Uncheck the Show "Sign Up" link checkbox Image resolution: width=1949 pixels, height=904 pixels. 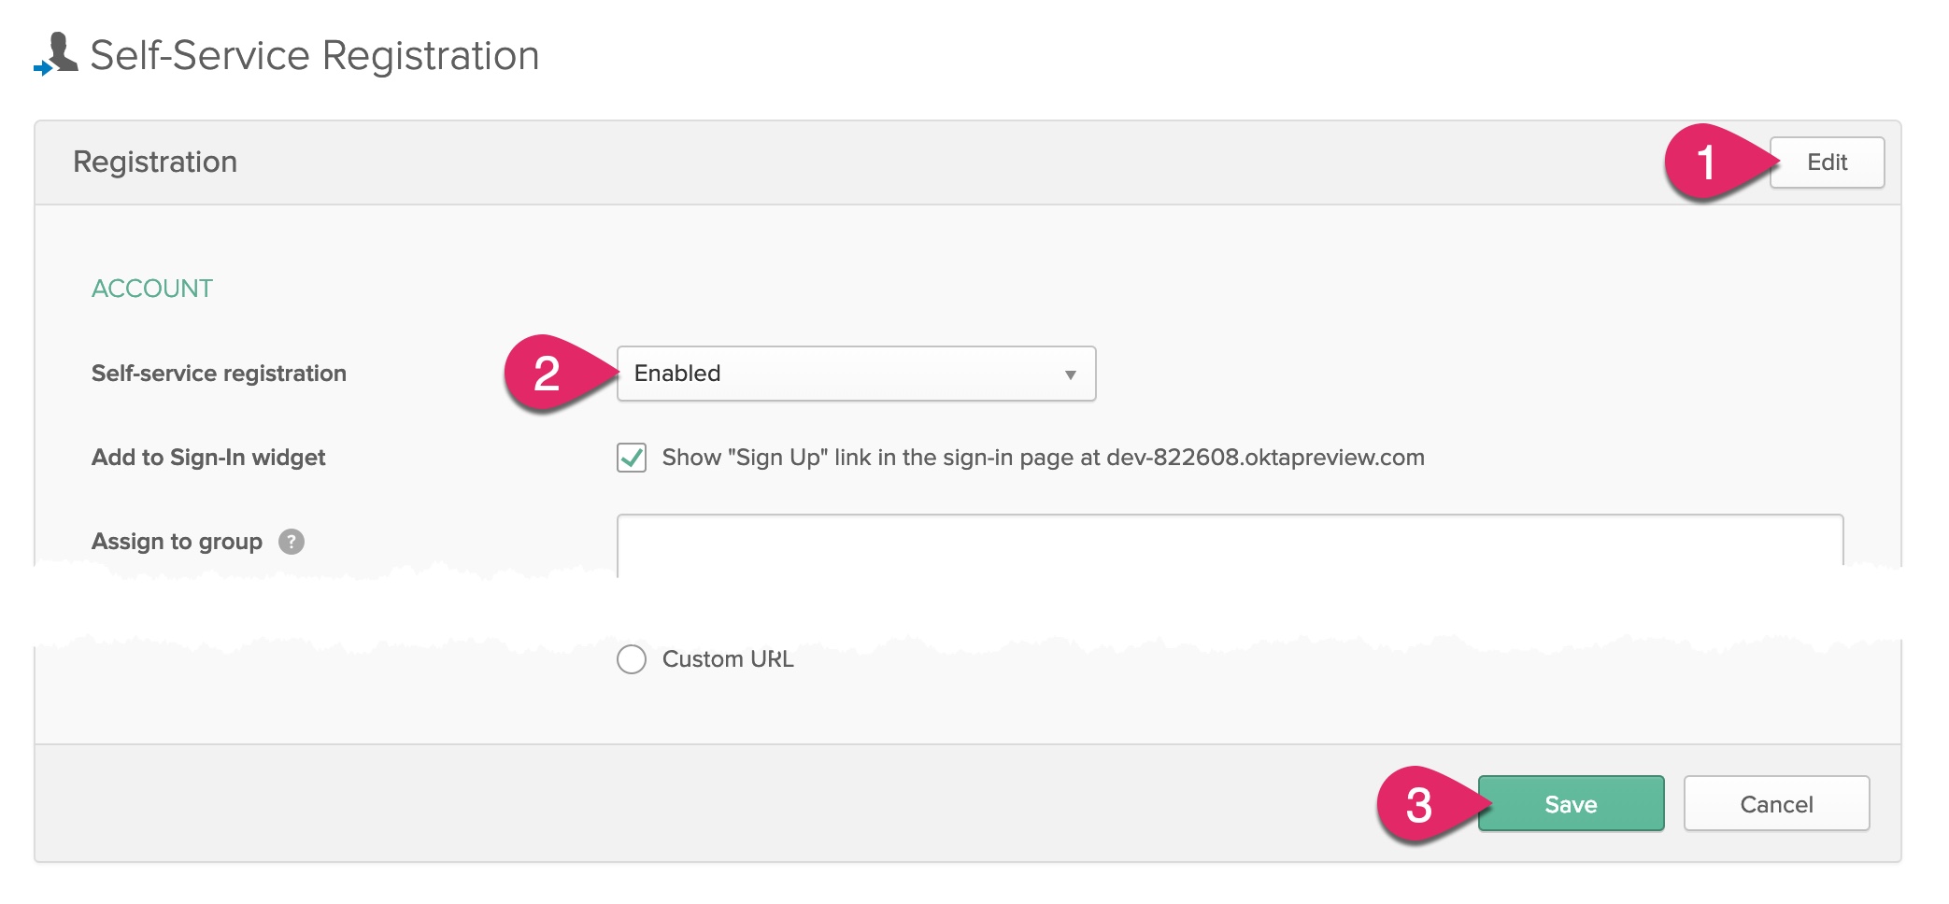pos(632,458)
